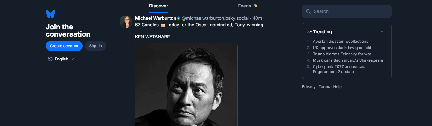This screenshot has height=126, width=432.
Task: Open the Help link
Action: point(337,86)
